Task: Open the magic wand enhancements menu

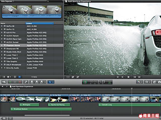Action: pyautogui.click(x=140, y=82)
